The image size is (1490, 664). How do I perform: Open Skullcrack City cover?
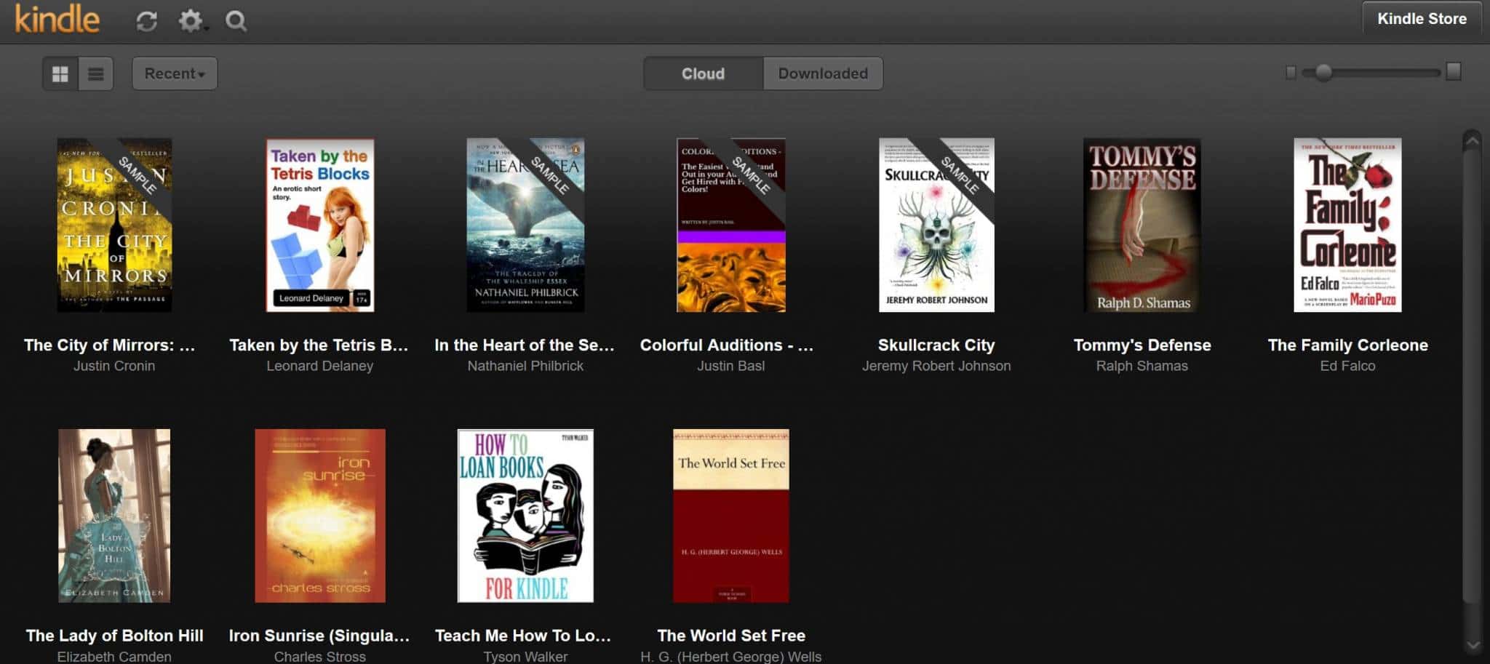point(936,225)
